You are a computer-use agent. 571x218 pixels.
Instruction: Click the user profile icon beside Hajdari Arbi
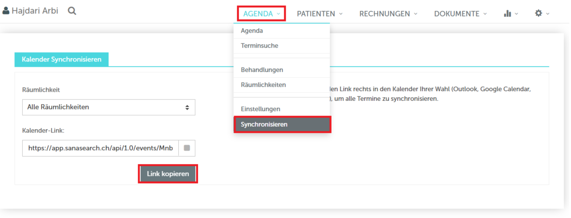(x=5, y=11)
